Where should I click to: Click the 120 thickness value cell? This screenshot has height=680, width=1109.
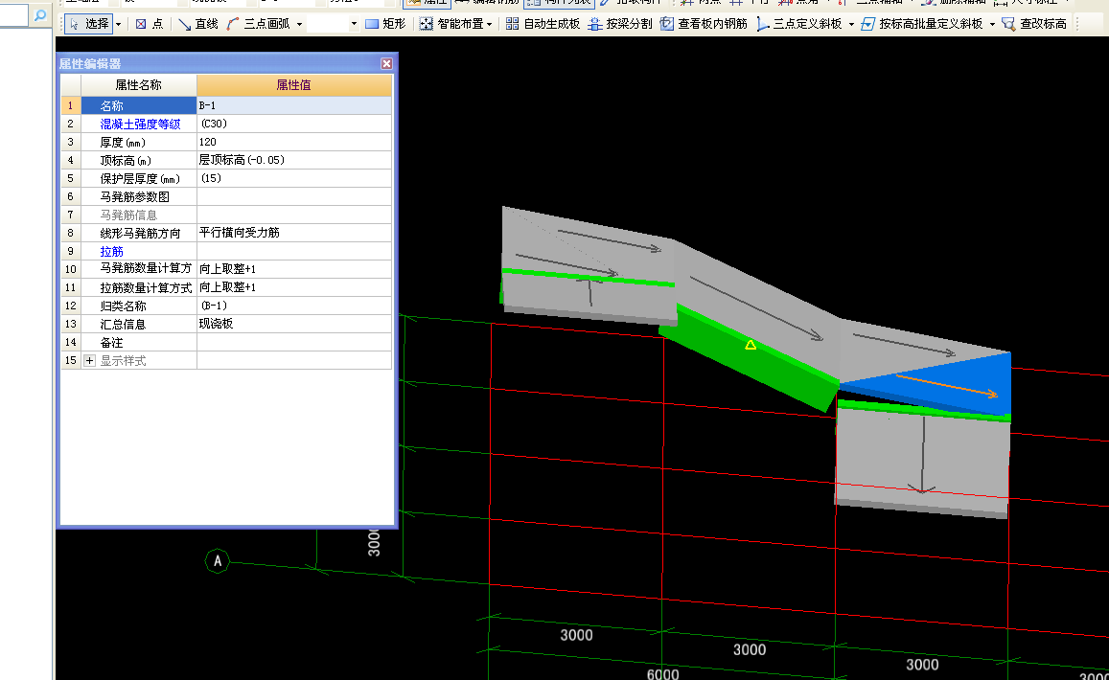293,142
